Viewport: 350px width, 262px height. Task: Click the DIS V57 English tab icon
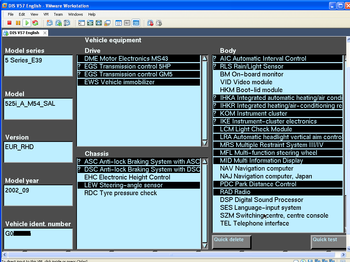[x=6, y=33]
